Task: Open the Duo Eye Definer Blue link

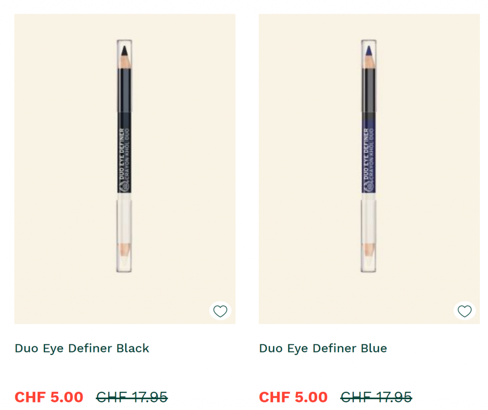Action: tap(323, 349)
